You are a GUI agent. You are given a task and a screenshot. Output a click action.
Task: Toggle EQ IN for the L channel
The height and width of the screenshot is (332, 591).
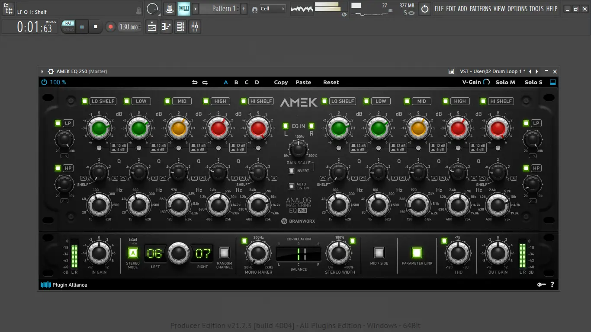[x=285, y=126]
